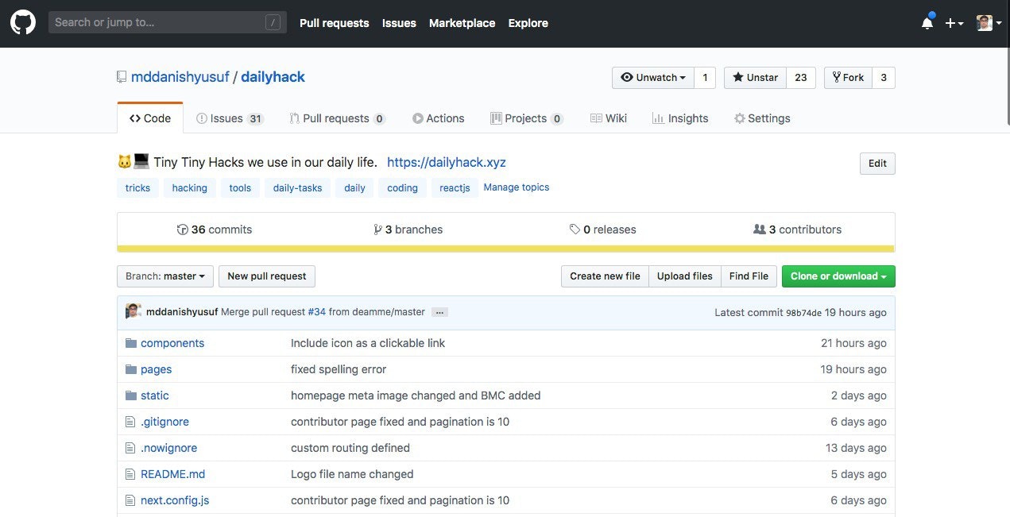
Task: Open the coding topic tag
Action: pos(402,187)
